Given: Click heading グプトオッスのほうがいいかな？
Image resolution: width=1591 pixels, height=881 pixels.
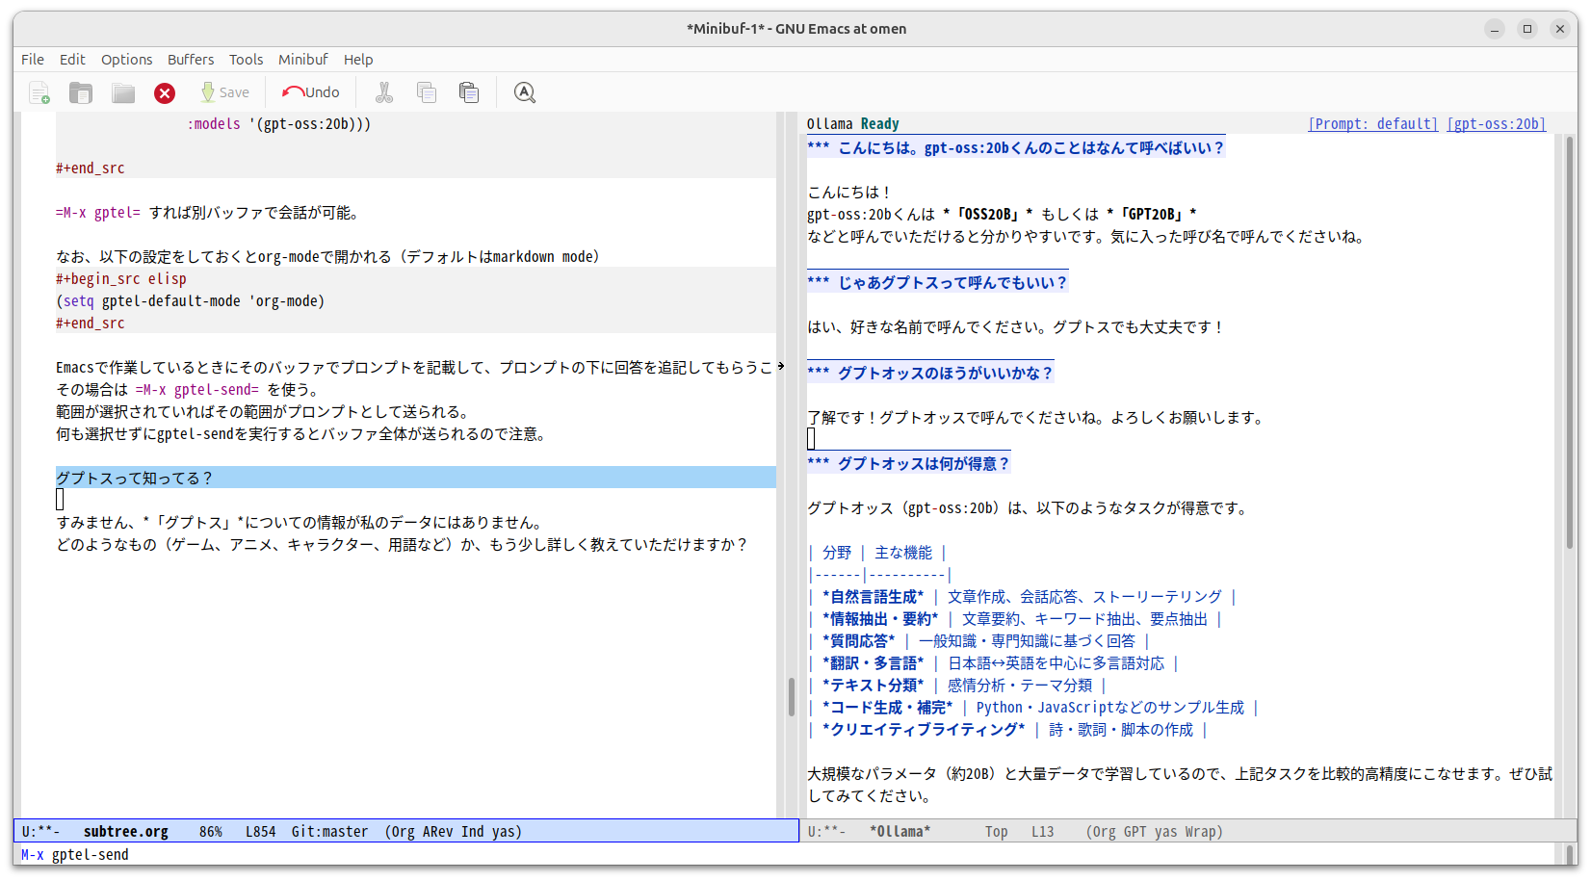Looking at the screenshot, I should pos(930,374).
